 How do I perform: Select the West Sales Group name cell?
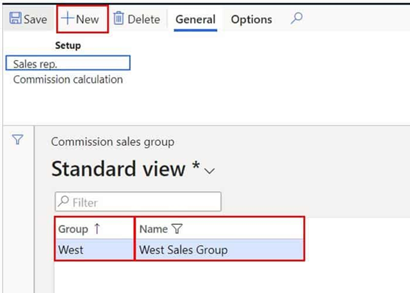tap(219, 250)
